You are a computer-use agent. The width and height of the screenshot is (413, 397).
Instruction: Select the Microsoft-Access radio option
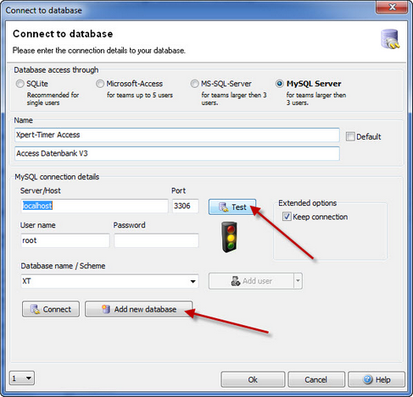100,84
